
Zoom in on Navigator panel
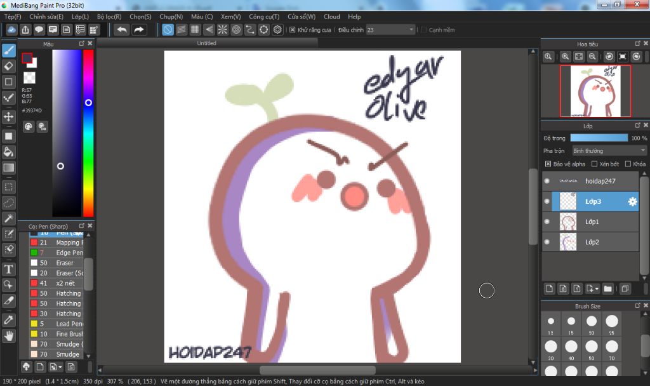tap(565, 57)
